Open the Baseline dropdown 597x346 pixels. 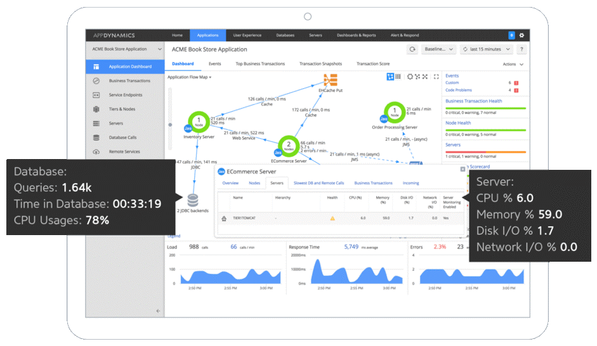pyautogui.click(x=438, y=49)
